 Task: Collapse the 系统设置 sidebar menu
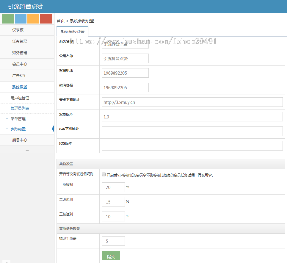[x=20, y=87]
